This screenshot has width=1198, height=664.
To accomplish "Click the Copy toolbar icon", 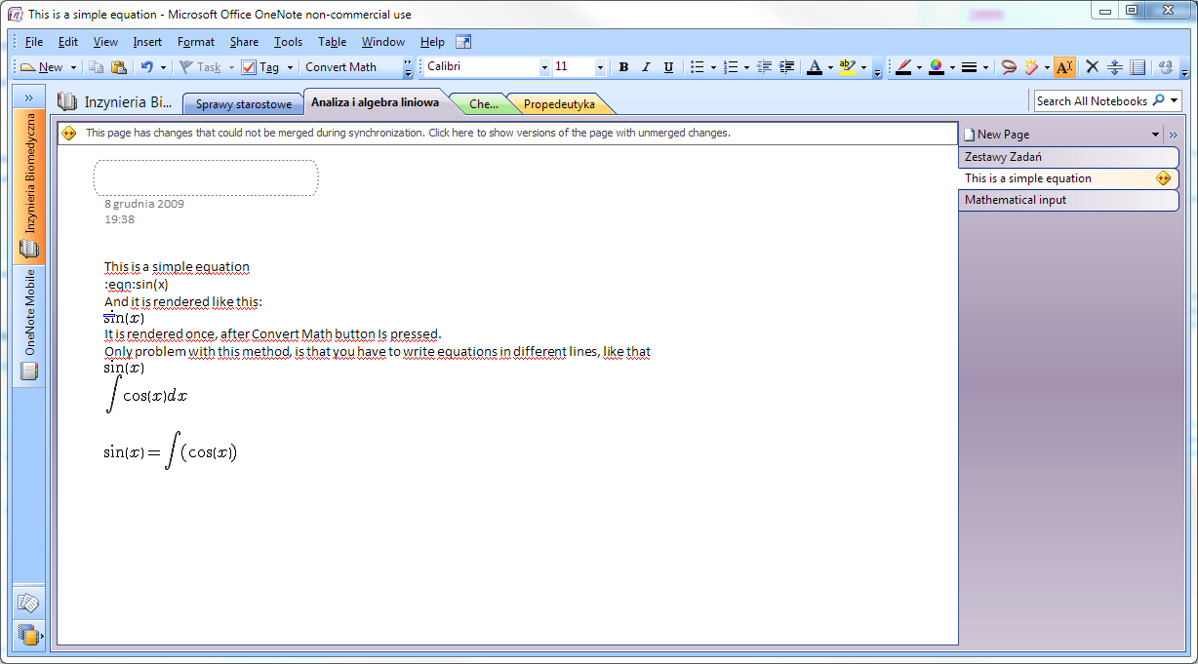I will 96,67.
